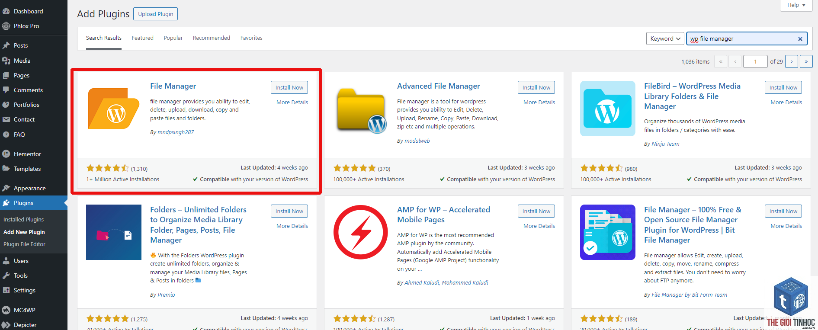Install the Folders Unlimited Folders plugin
Image resolution: width=818 pixels, height=330 pixels.
289,211
